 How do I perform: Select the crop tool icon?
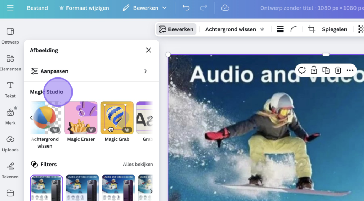[x=311, y=29]
